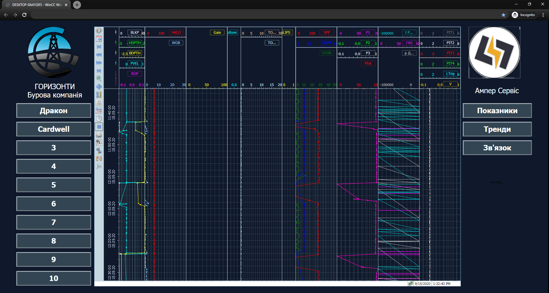Image resolution: width=549 pixels, height=293 pixels.
Task: Open the trend configuration dialog icon
Action: pyautogui.click(x=99, y=39)
